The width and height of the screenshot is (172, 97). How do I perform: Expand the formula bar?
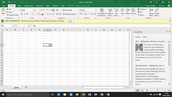pyautogui.click(x=170, y=26)
